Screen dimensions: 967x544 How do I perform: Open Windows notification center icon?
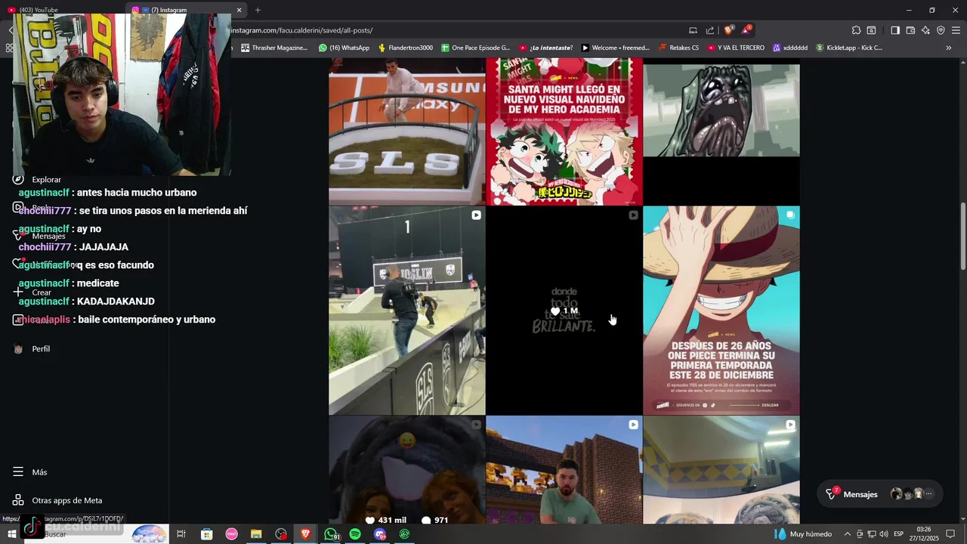coord(950,534)
